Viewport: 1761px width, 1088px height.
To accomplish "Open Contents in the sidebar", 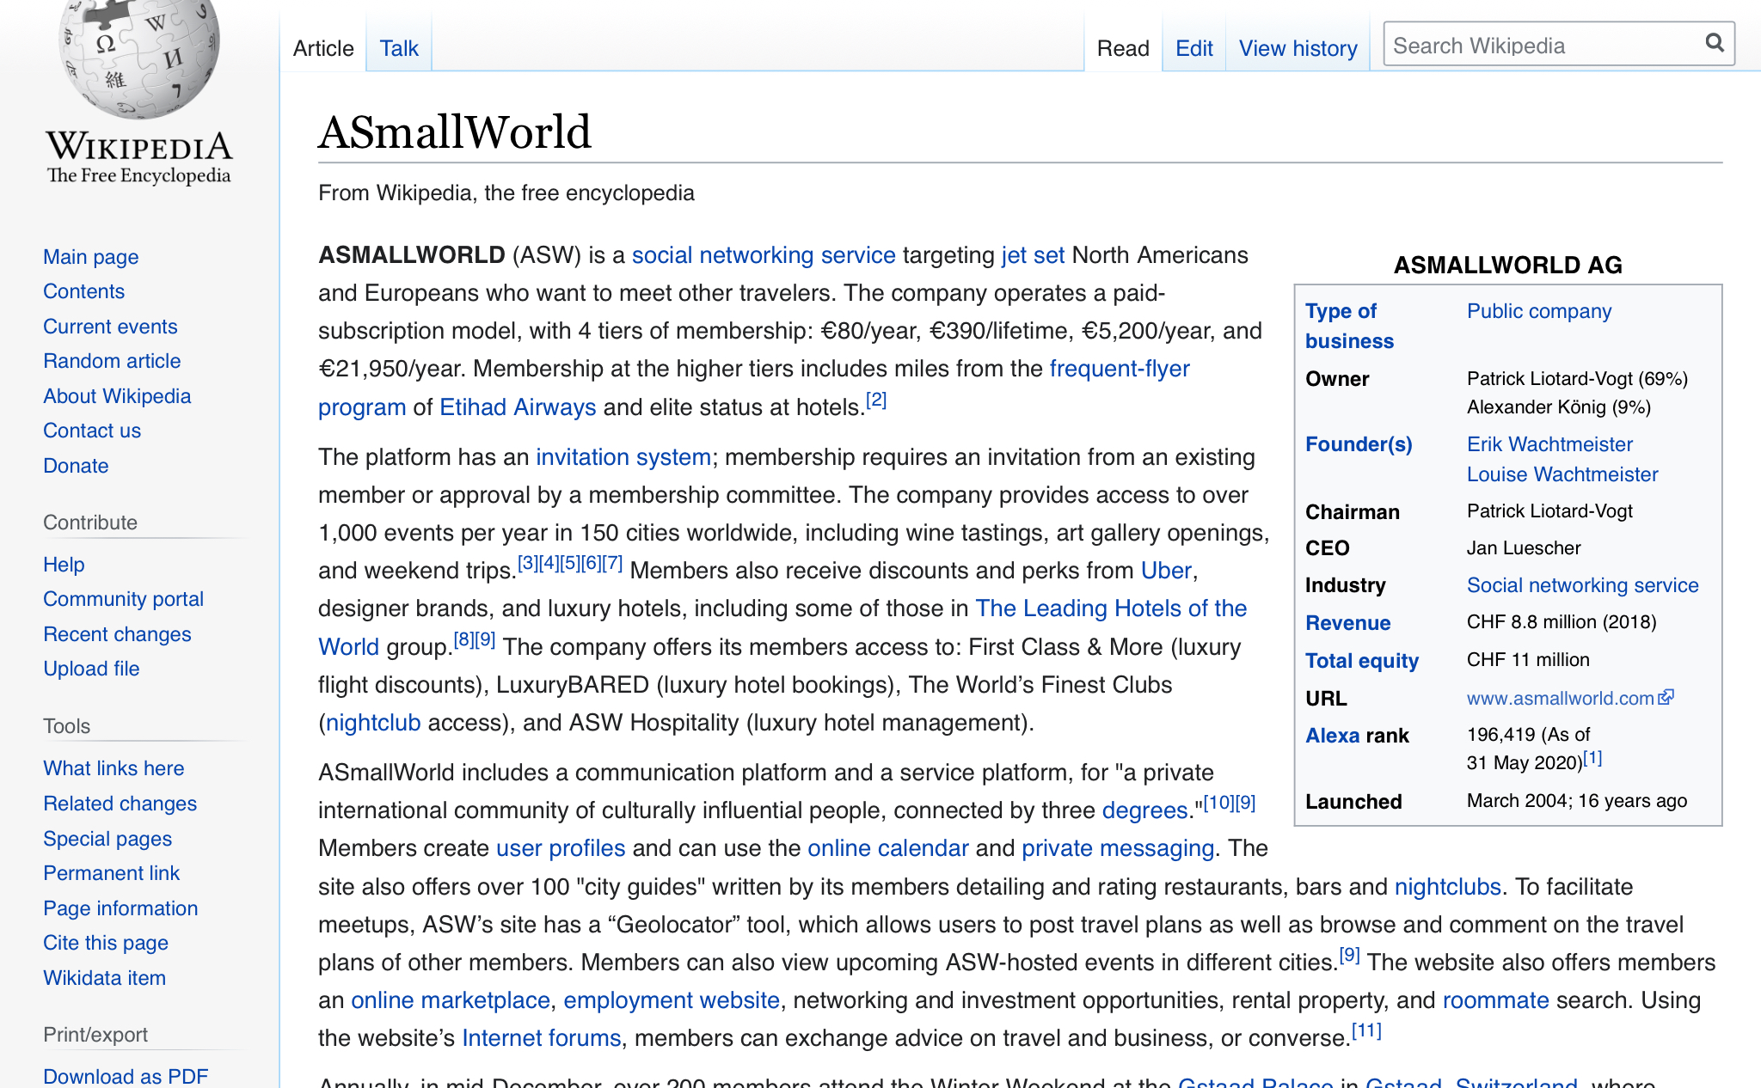I will (x=84, y=291).
